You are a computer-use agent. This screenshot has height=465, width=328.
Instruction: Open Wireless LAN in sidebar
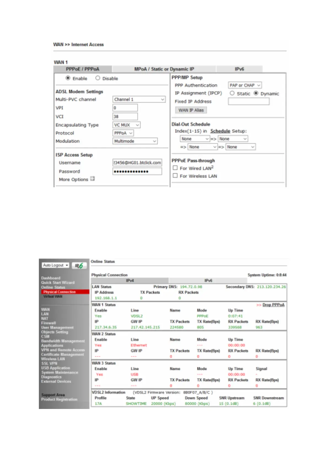pyautogui.click(x=53, y=359)
